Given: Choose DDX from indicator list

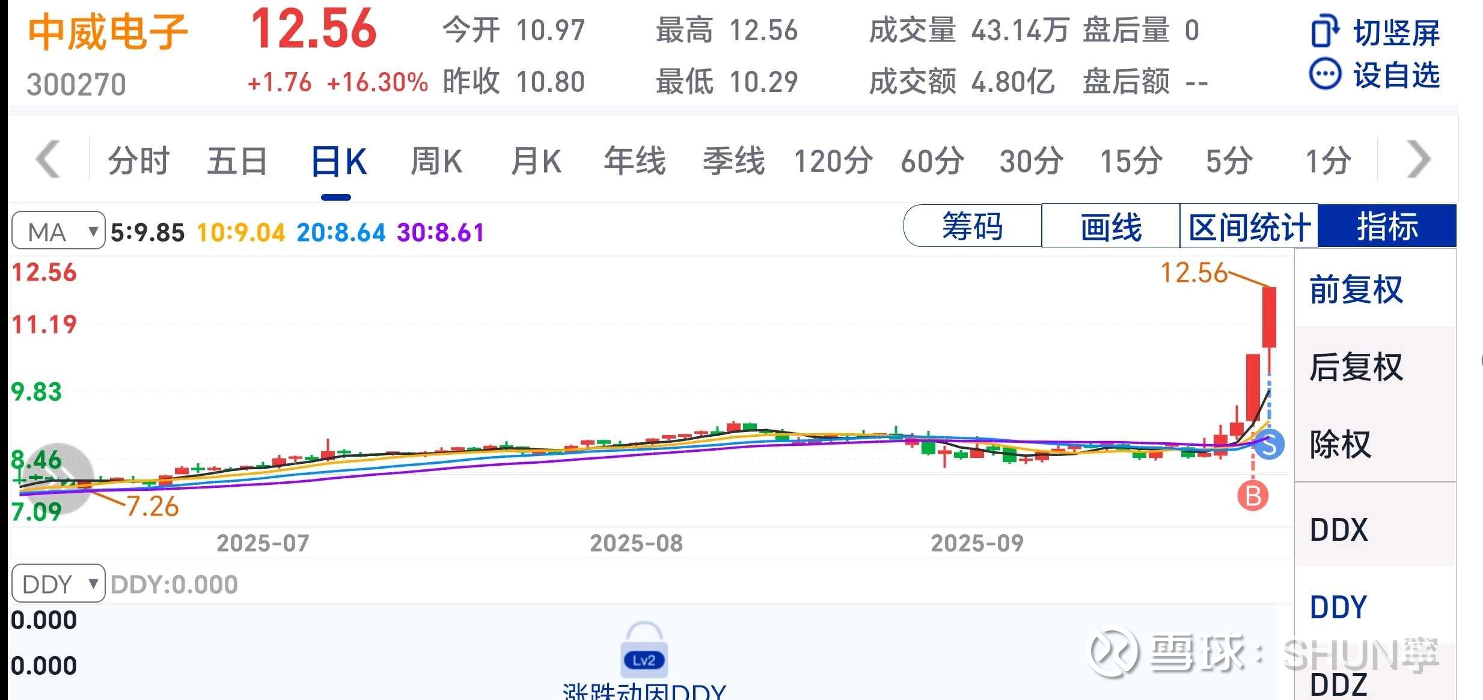Looking at the screenshot, I should pos(1339,530).
